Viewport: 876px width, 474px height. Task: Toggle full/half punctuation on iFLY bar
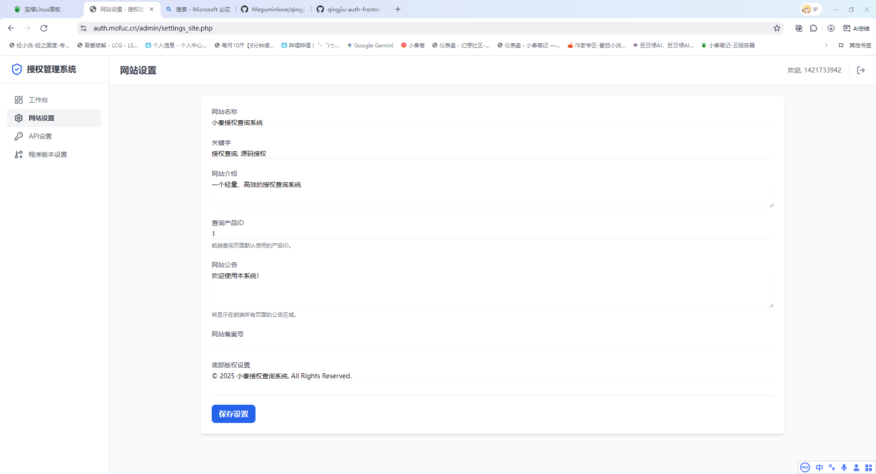pos(832,467)
